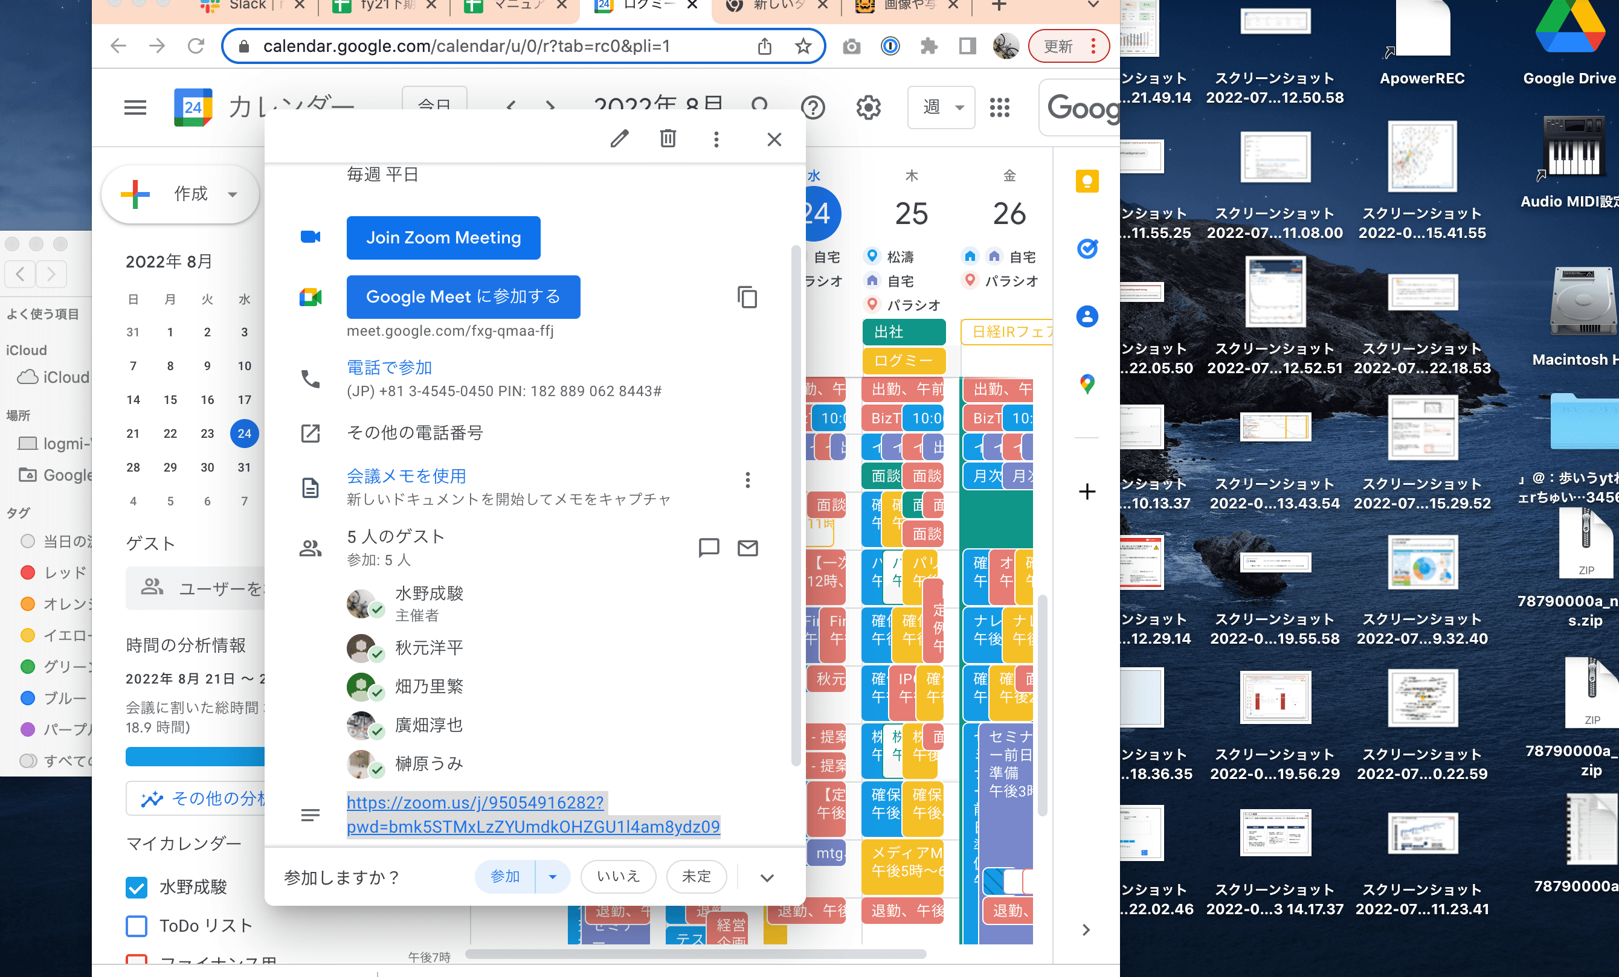Image resolution: width=1619 pixels, height=977 pixels.
Task: Switch to the 画像や写 browser tab
Action: pyautogui.click(x=908, y=6)
